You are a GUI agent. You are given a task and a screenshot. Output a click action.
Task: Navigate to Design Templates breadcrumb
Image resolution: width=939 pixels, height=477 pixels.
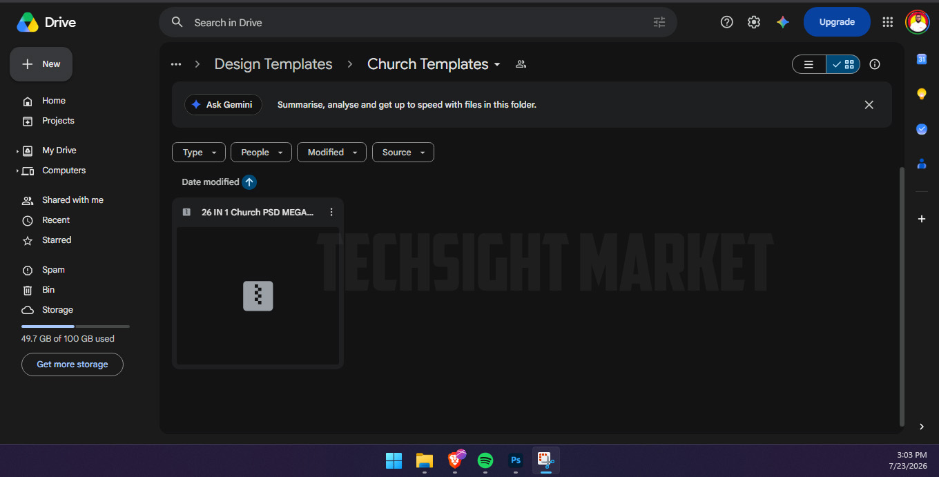pos(273,64)
